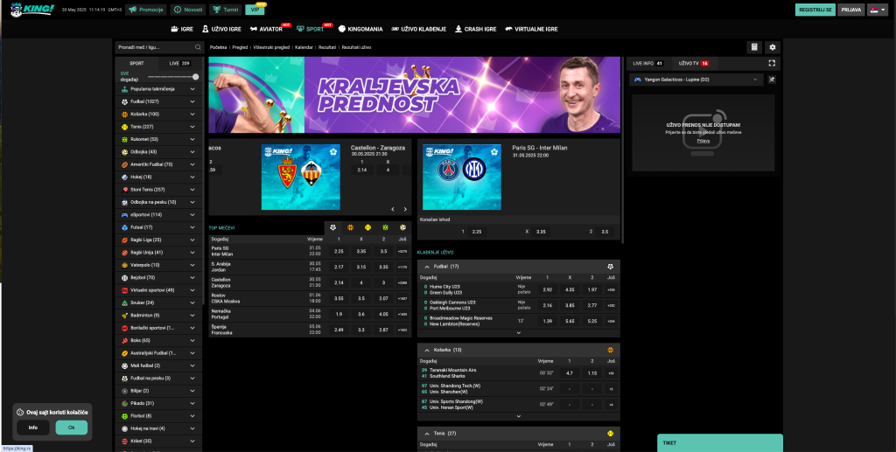Click REGISTRUJ SE button
This screenshot has width=896, height=452.
815,10
